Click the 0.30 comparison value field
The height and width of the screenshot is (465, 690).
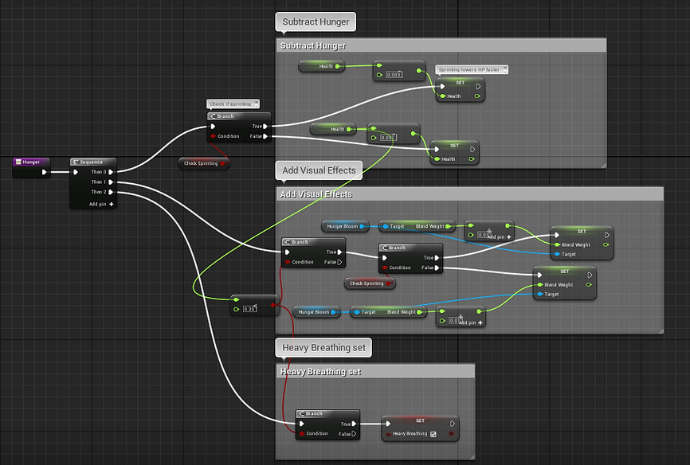249,309
